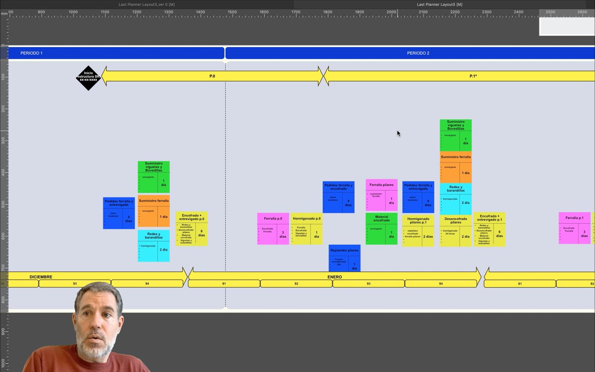Select the black Inicio estructura diamond milestone
The image size is (595, 372).
tap(88, 78)
